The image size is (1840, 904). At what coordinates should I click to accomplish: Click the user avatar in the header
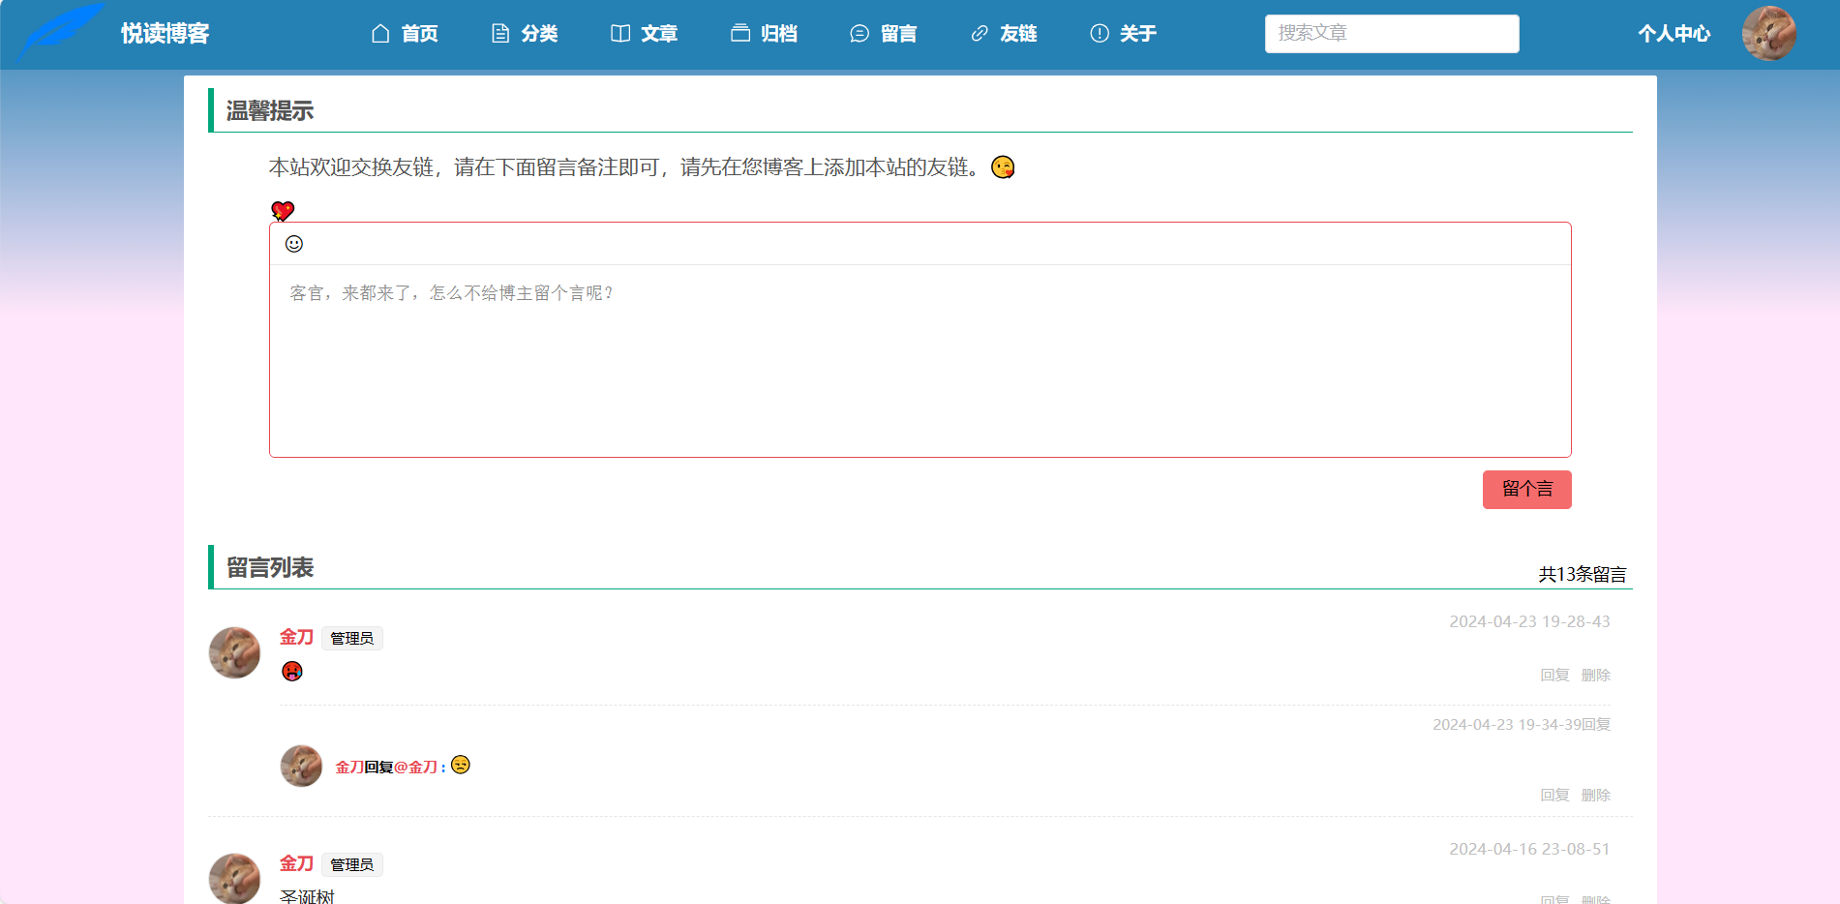pos(1769,33)
